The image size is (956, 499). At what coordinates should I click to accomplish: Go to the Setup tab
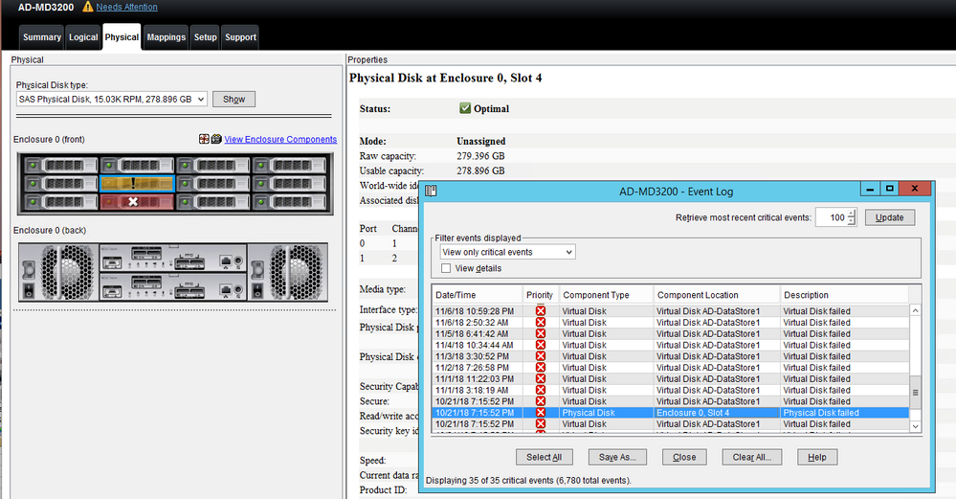click(x=206, y=37)
